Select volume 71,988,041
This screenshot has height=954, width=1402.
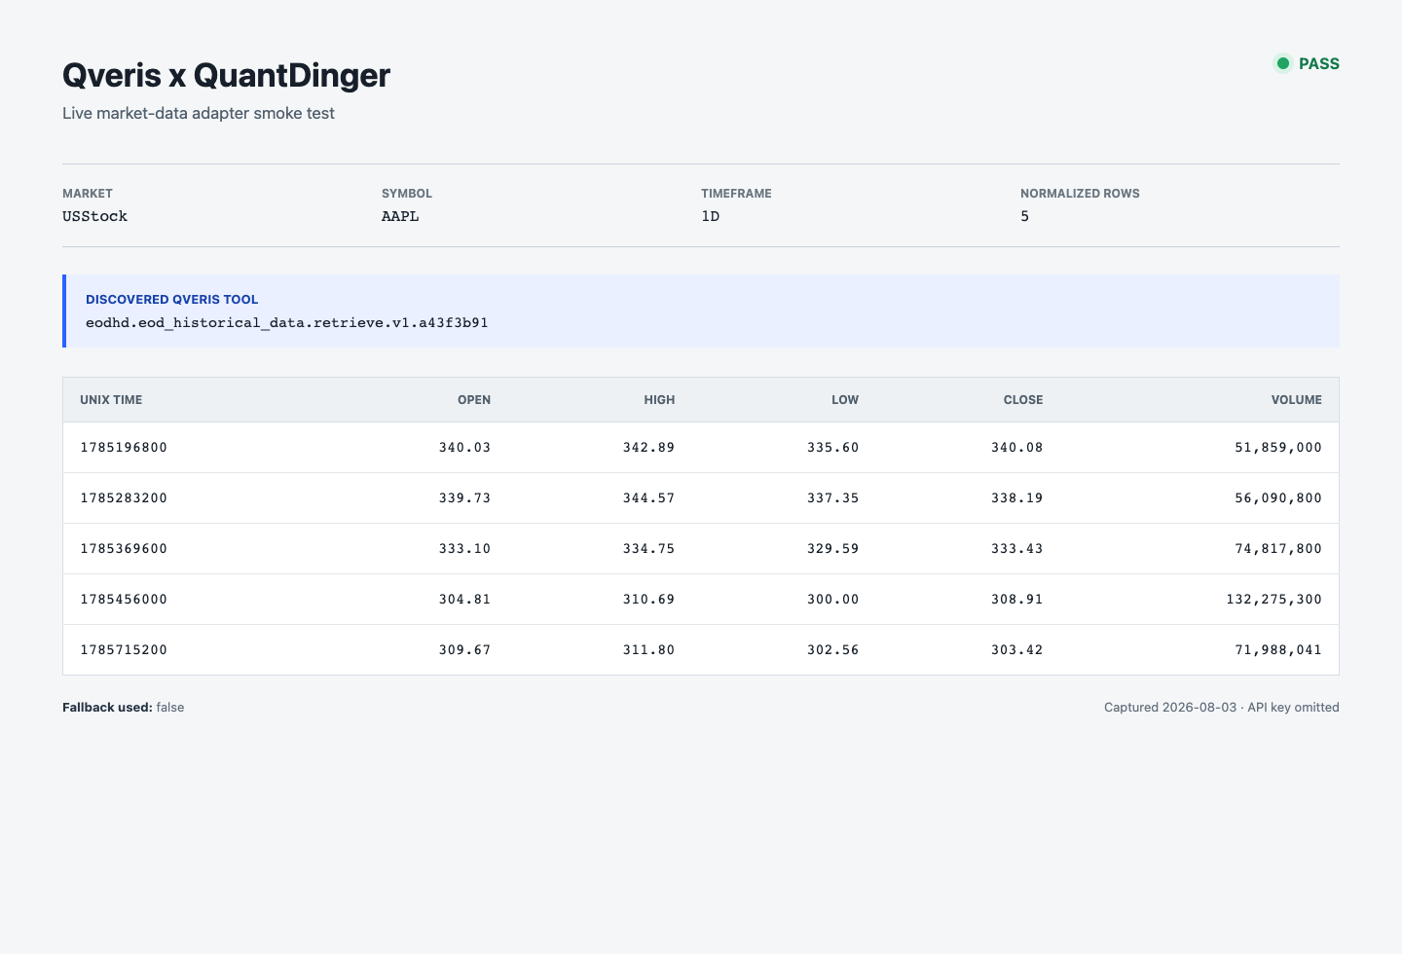1278,650
